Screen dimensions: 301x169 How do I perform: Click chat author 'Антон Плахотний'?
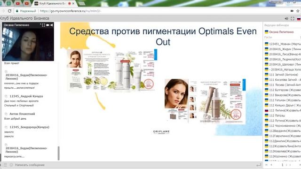[x=22, y=114]
